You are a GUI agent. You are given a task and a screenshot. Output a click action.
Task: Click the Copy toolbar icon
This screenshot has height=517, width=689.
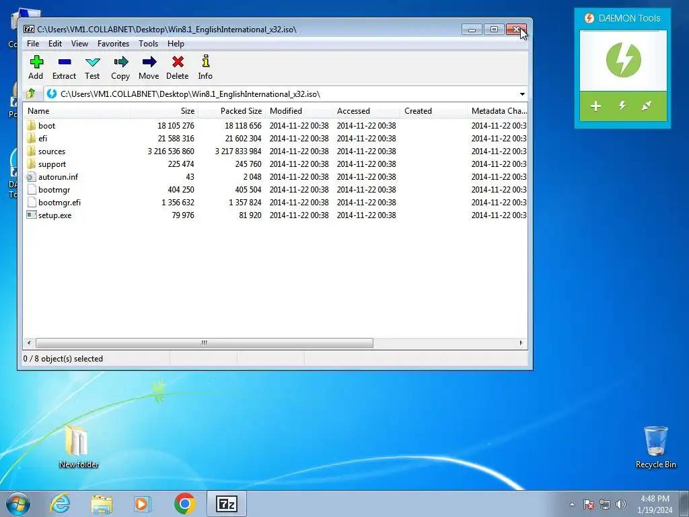tap(121, 61)
